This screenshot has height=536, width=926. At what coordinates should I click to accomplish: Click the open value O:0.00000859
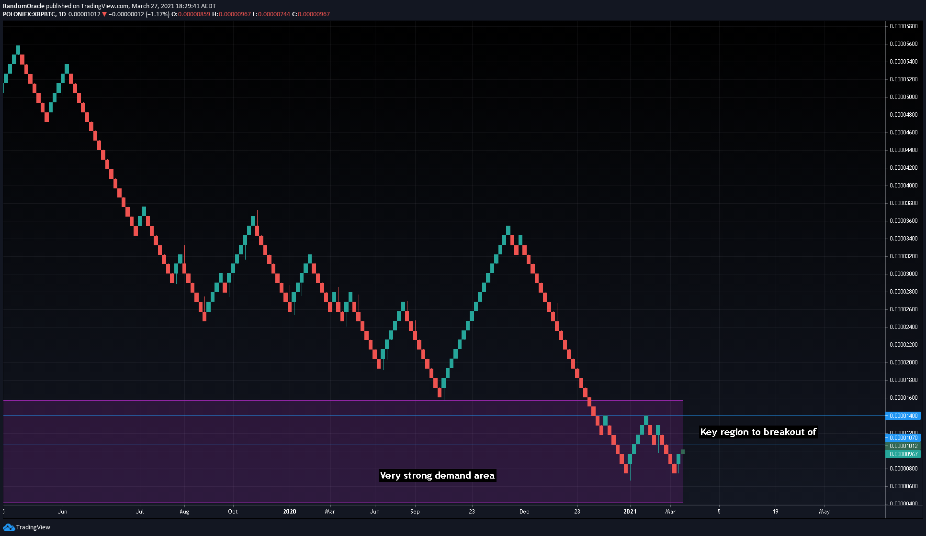(x=191, y=14)
